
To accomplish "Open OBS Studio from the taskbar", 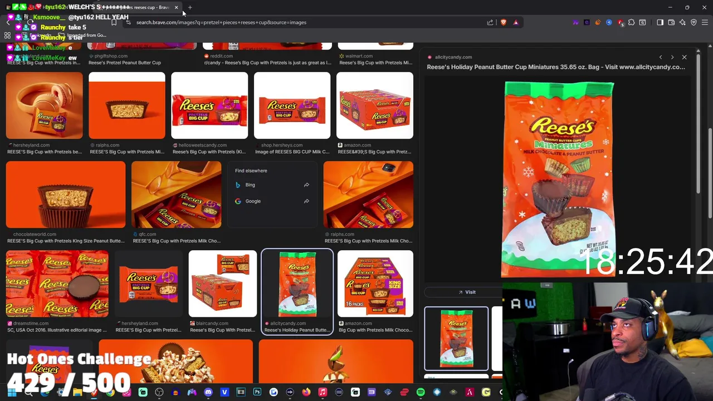I will 159,393.
